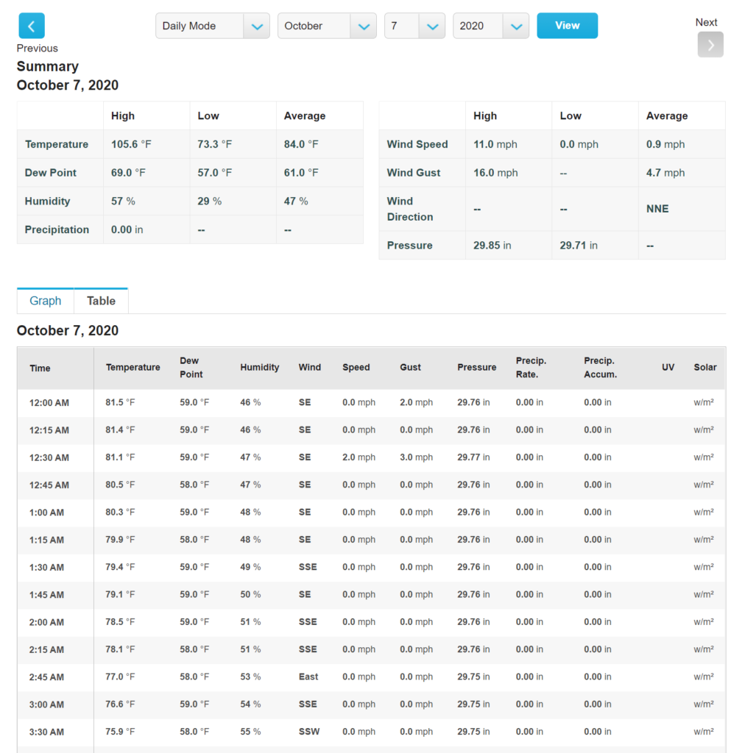Click the Humidity column header in table
The image size is (745, 753).
(259, 368)
